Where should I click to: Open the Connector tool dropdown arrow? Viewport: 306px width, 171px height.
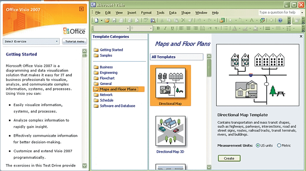[246, 20]
